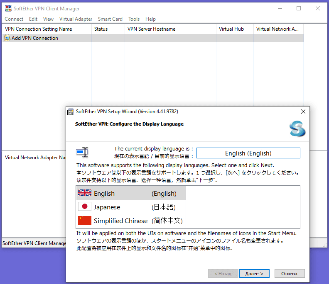Click the (English) native name cell

tap(164, 193)
